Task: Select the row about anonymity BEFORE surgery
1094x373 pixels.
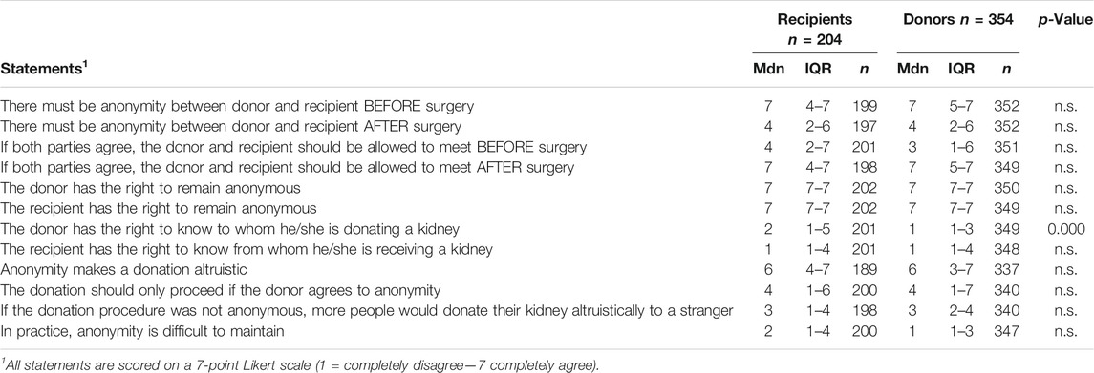Action: (547, 107)
